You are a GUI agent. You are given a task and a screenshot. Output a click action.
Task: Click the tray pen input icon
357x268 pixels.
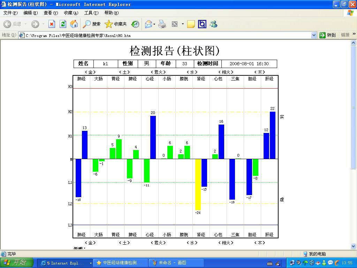coord(278,263)
